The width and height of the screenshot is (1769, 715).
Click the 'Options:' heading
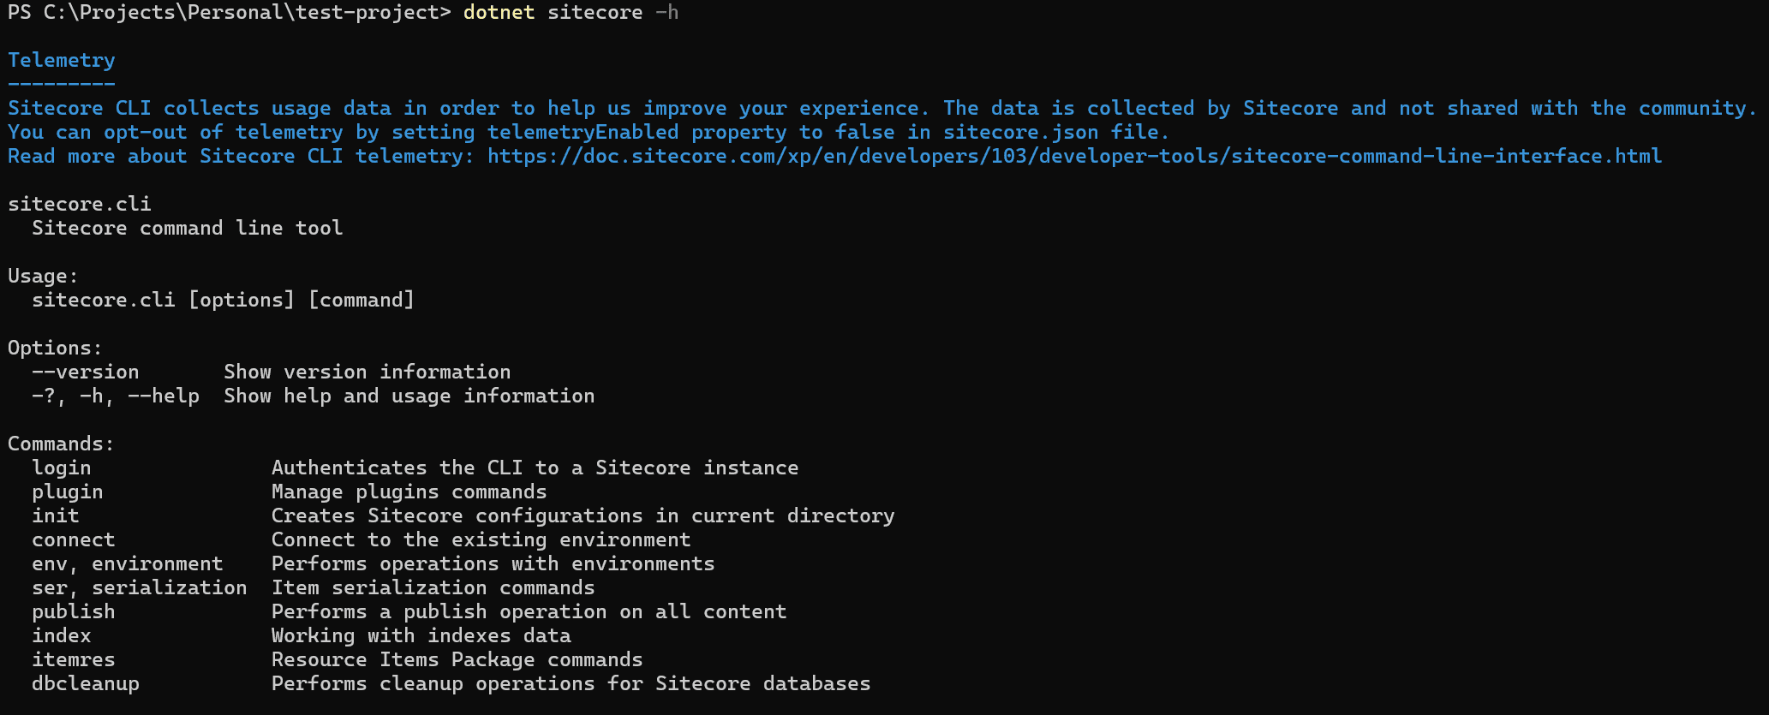click(x=55, y=348)
